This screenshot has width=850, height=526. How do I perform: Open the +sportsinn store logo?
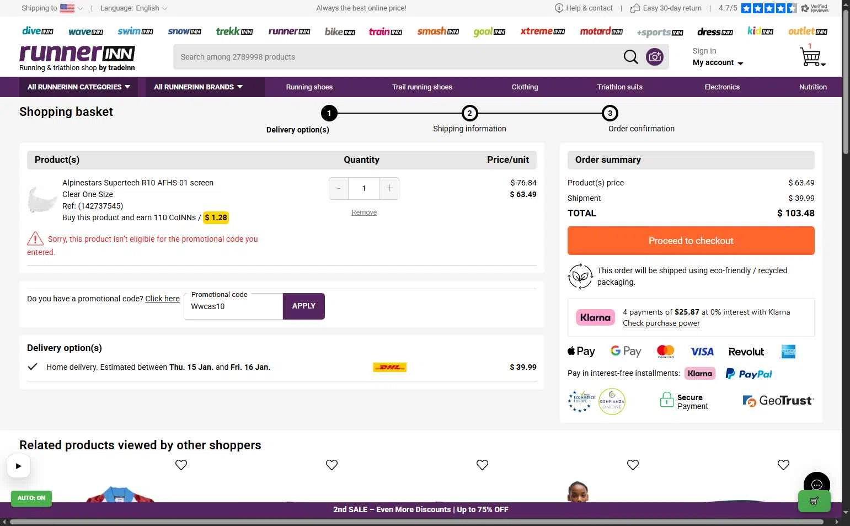660,32
